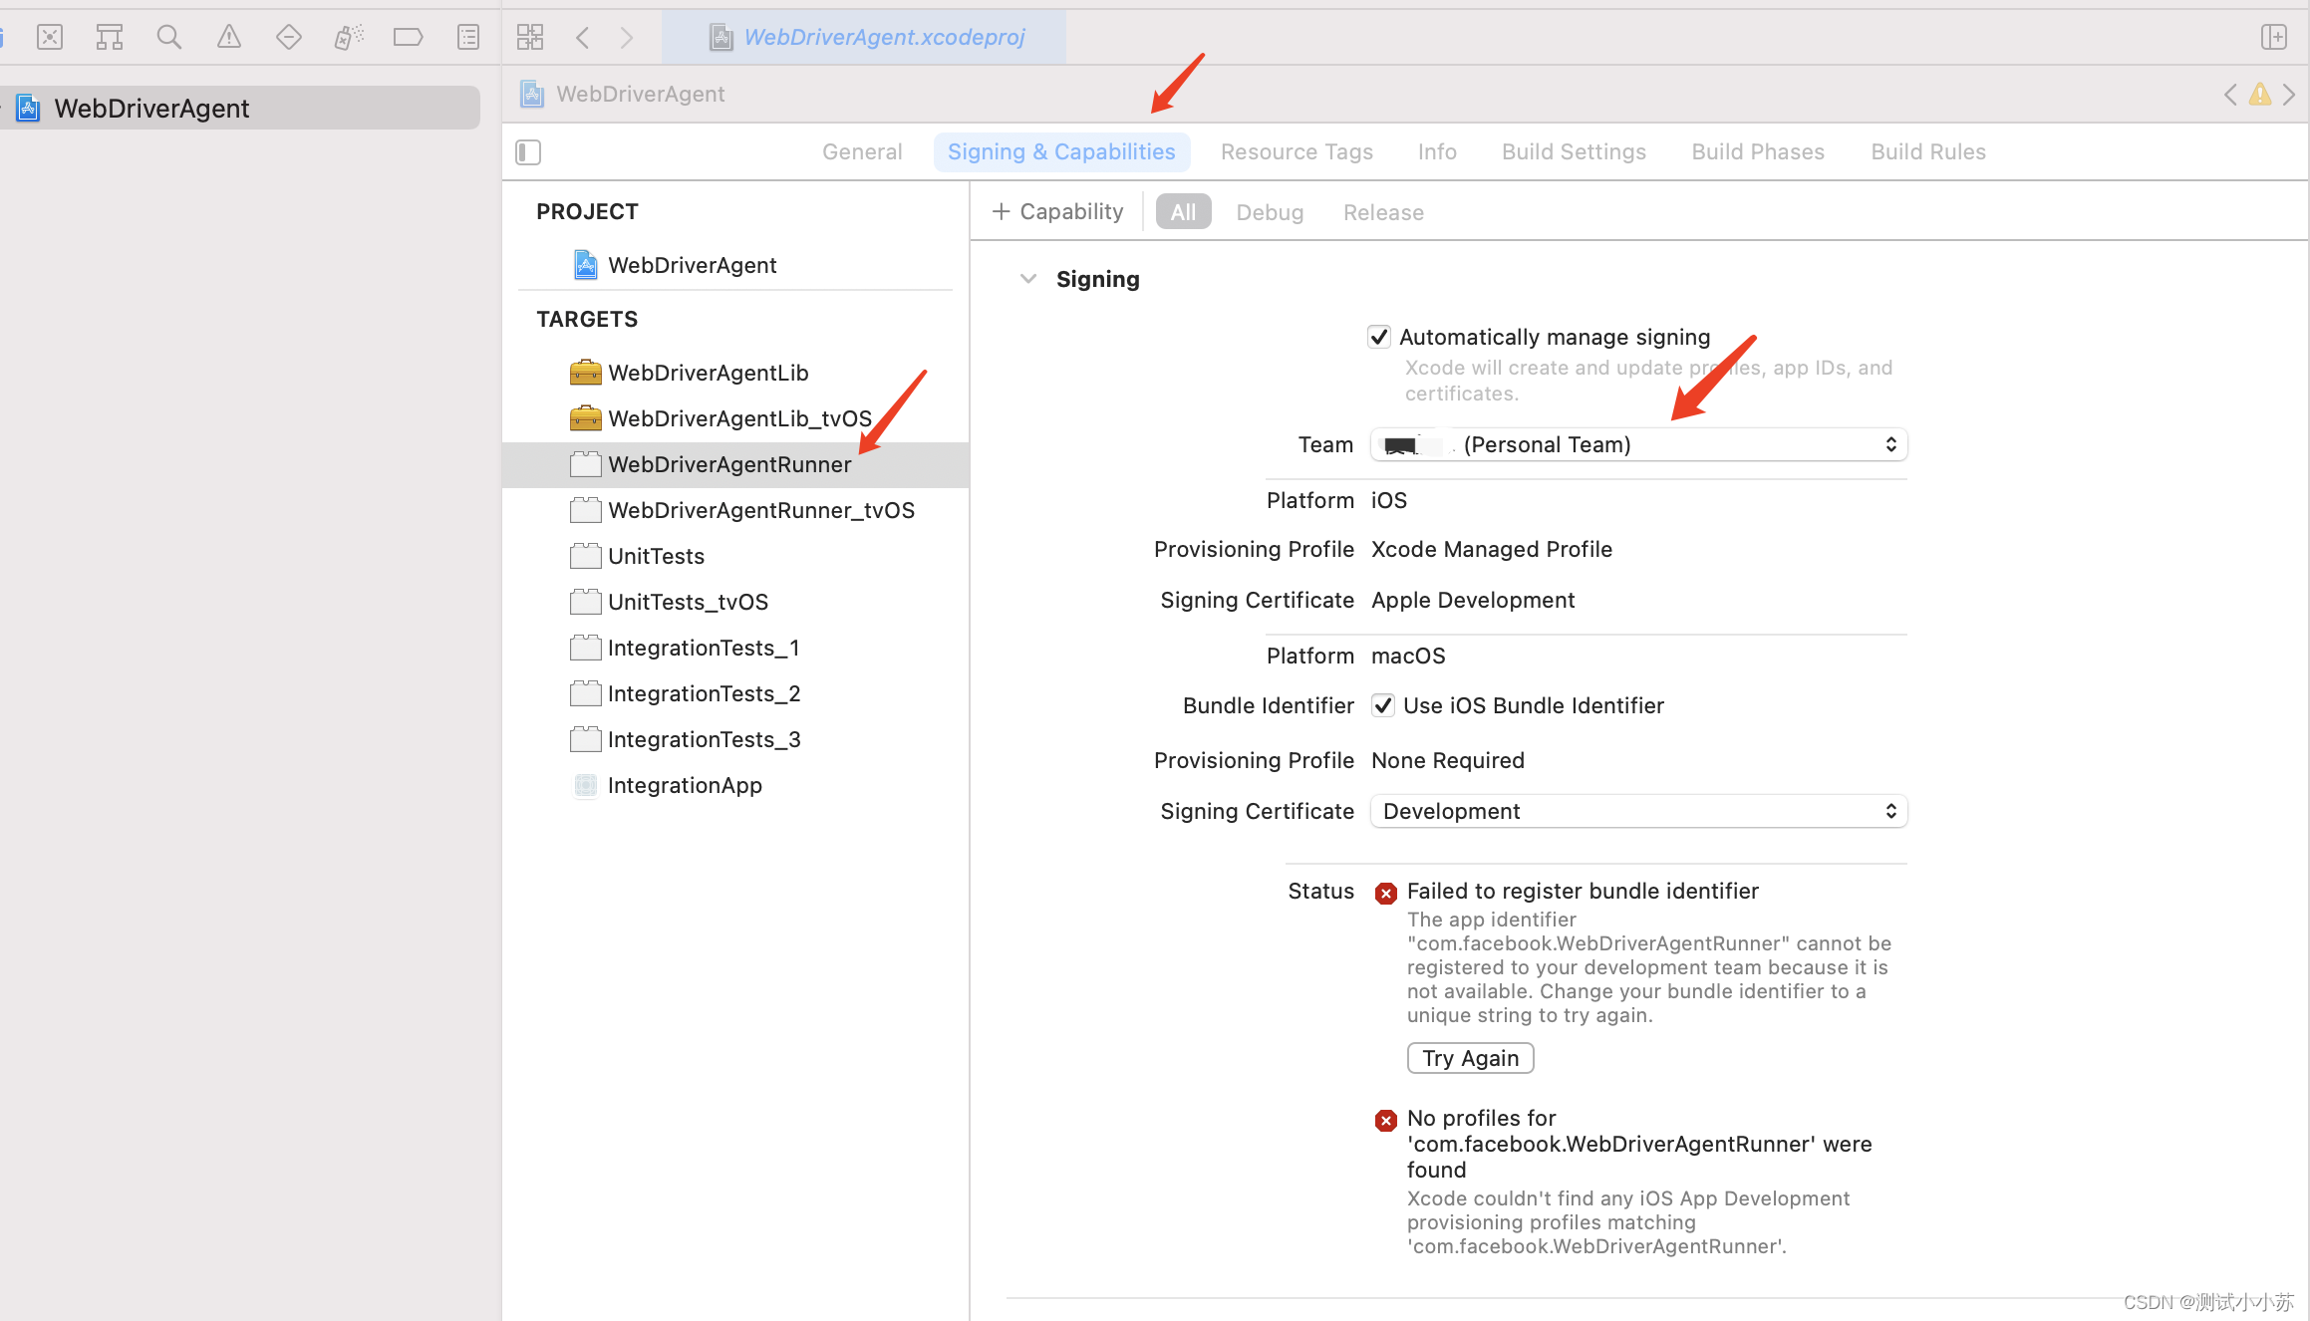Click the yellow warning issue indicator
This screenshot has width=2310, height=1321.
pos(2259,95)
